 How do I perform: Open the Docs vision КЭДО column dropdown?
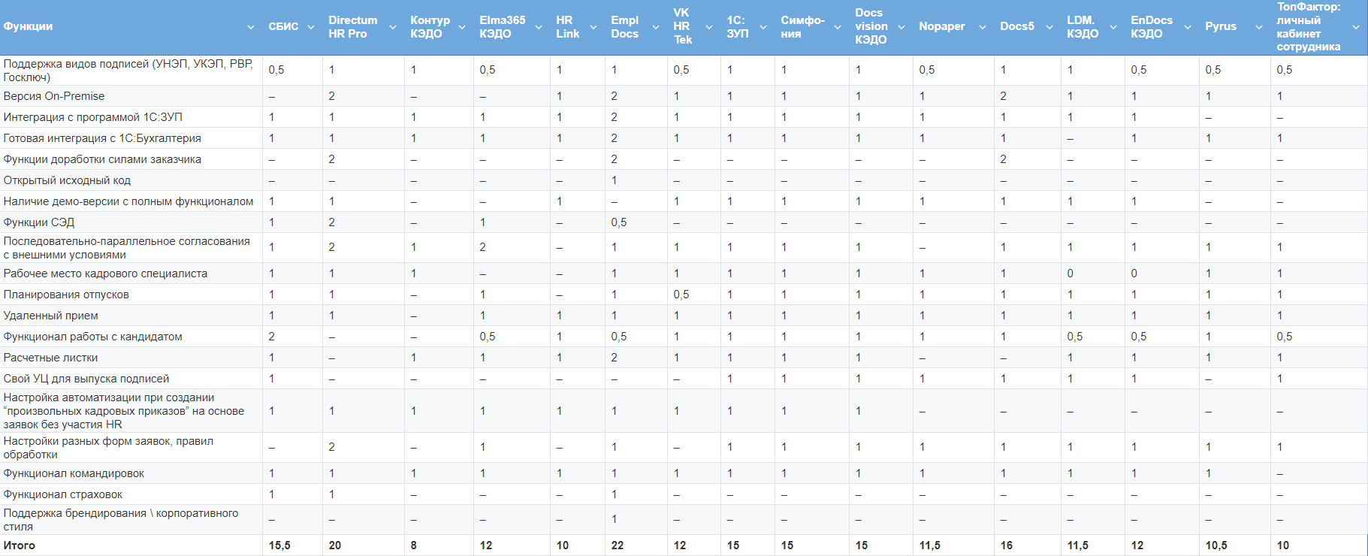point(901,27)
